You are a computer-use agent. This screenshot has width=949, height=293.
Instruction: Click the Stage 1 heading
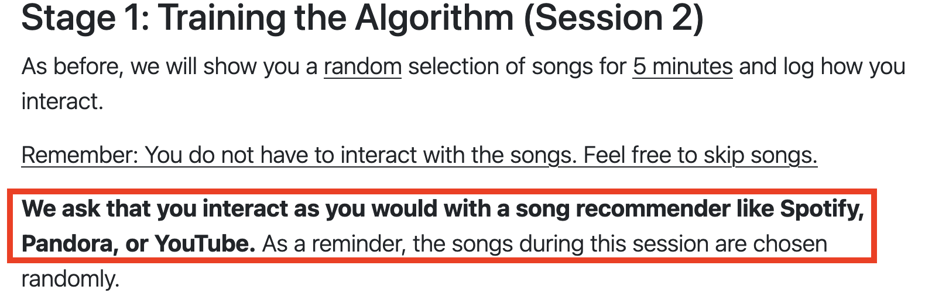362,18
